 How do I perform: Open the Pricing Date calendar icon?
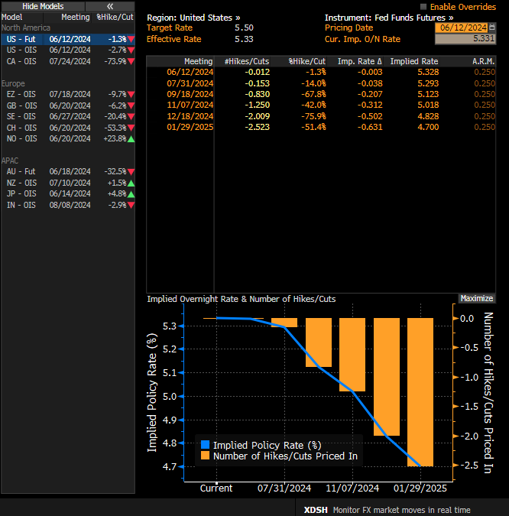click(x=491, y=28)
